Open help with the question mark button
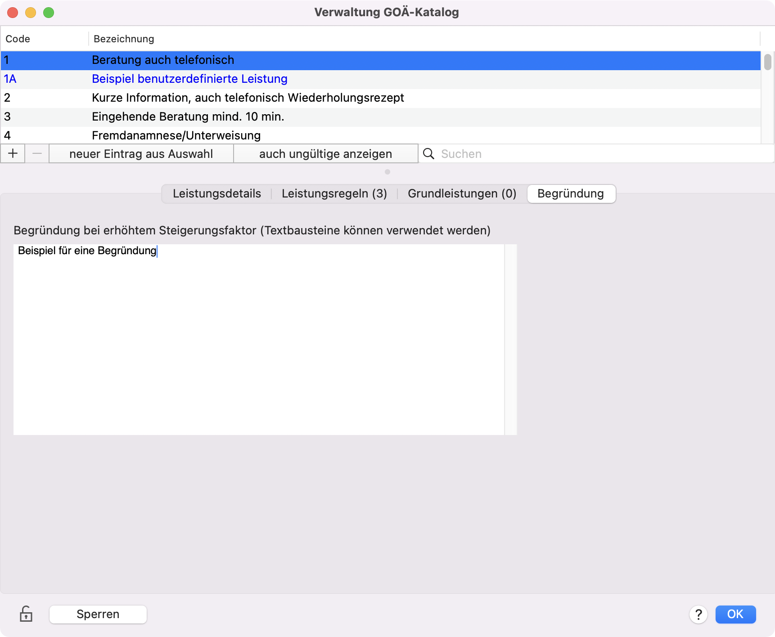Screen dimensions: 775x637 pos(698,615)
